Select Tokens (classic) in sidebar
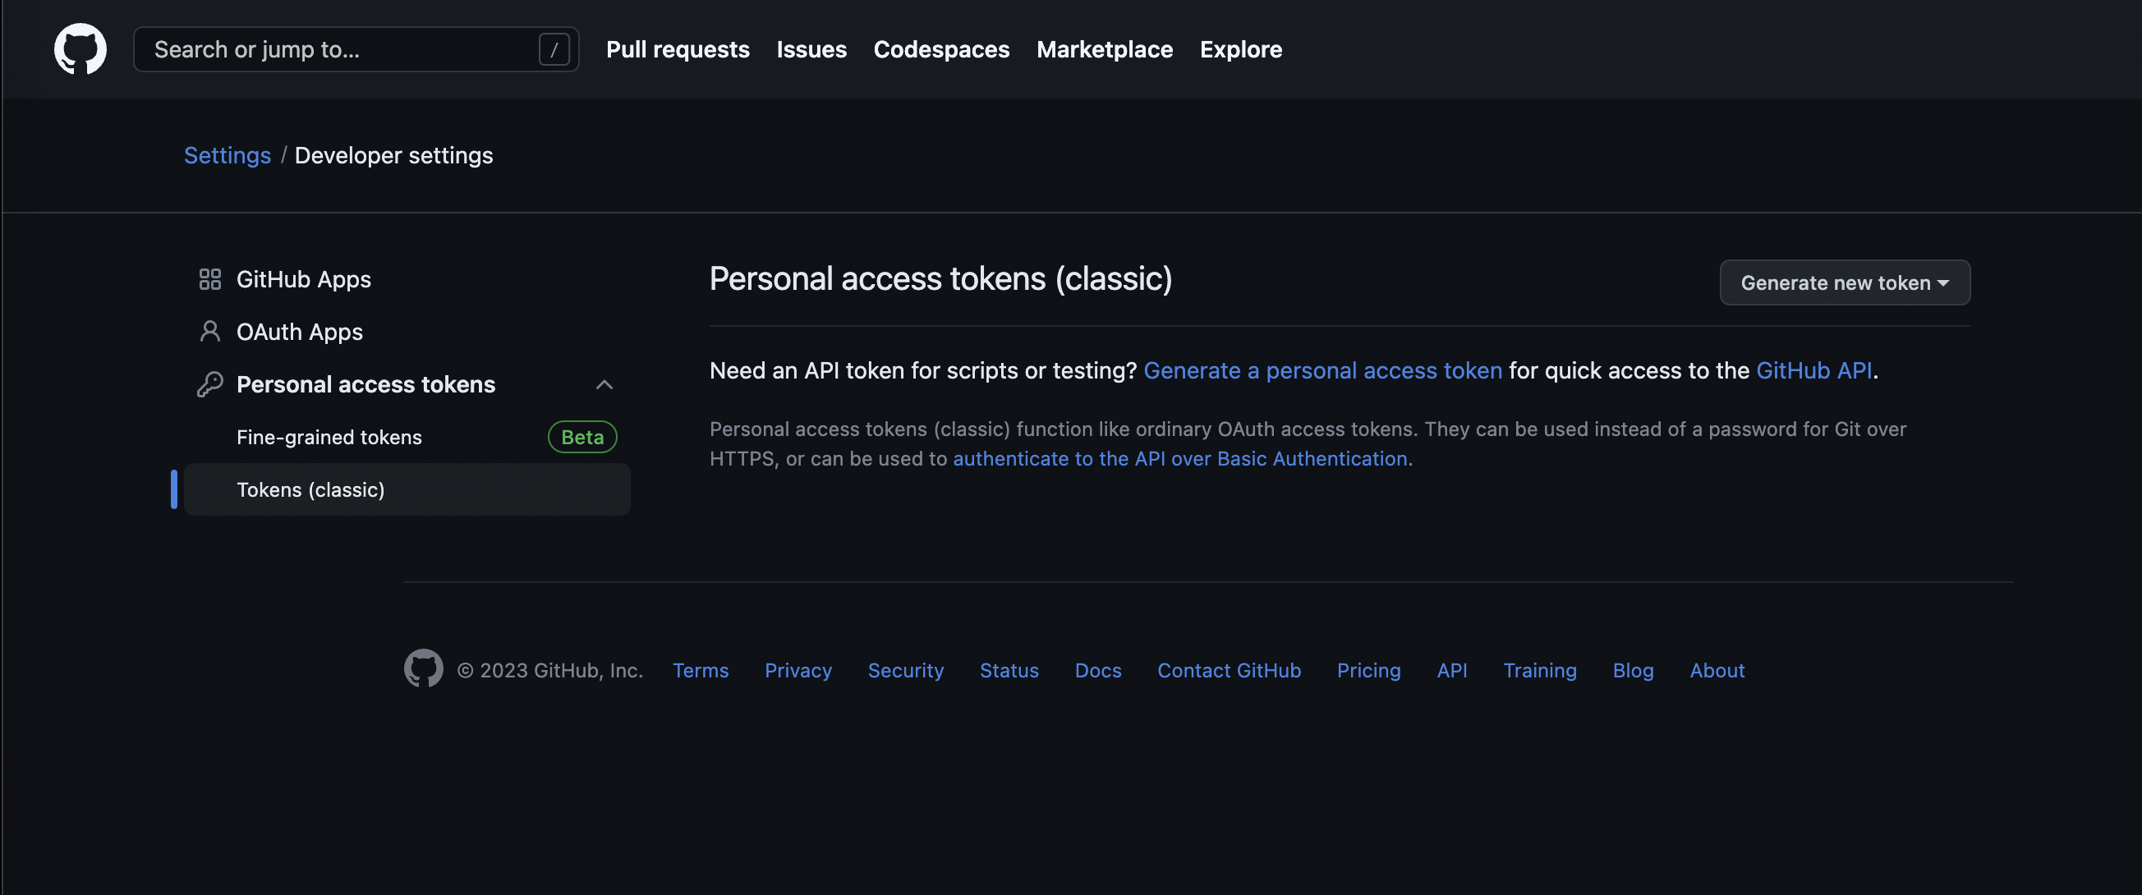The image size is (2142, 895). tap(311, 489)
